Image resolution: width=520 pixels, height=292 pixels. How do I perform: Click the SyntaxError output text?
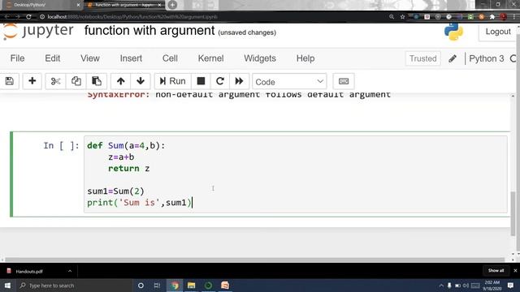coord(239,95)
